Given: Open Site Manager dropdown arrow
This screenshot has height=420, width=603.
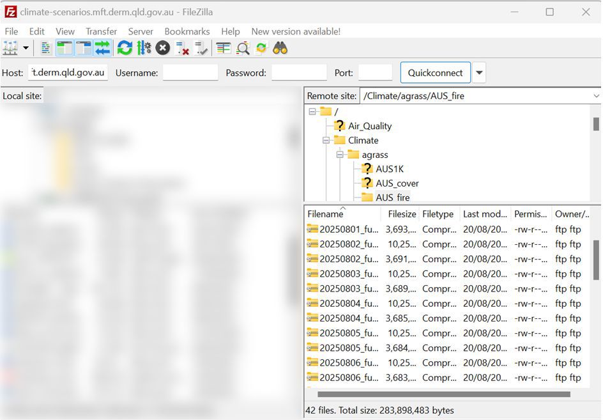Looking at the screenshot, I should 26,48.
